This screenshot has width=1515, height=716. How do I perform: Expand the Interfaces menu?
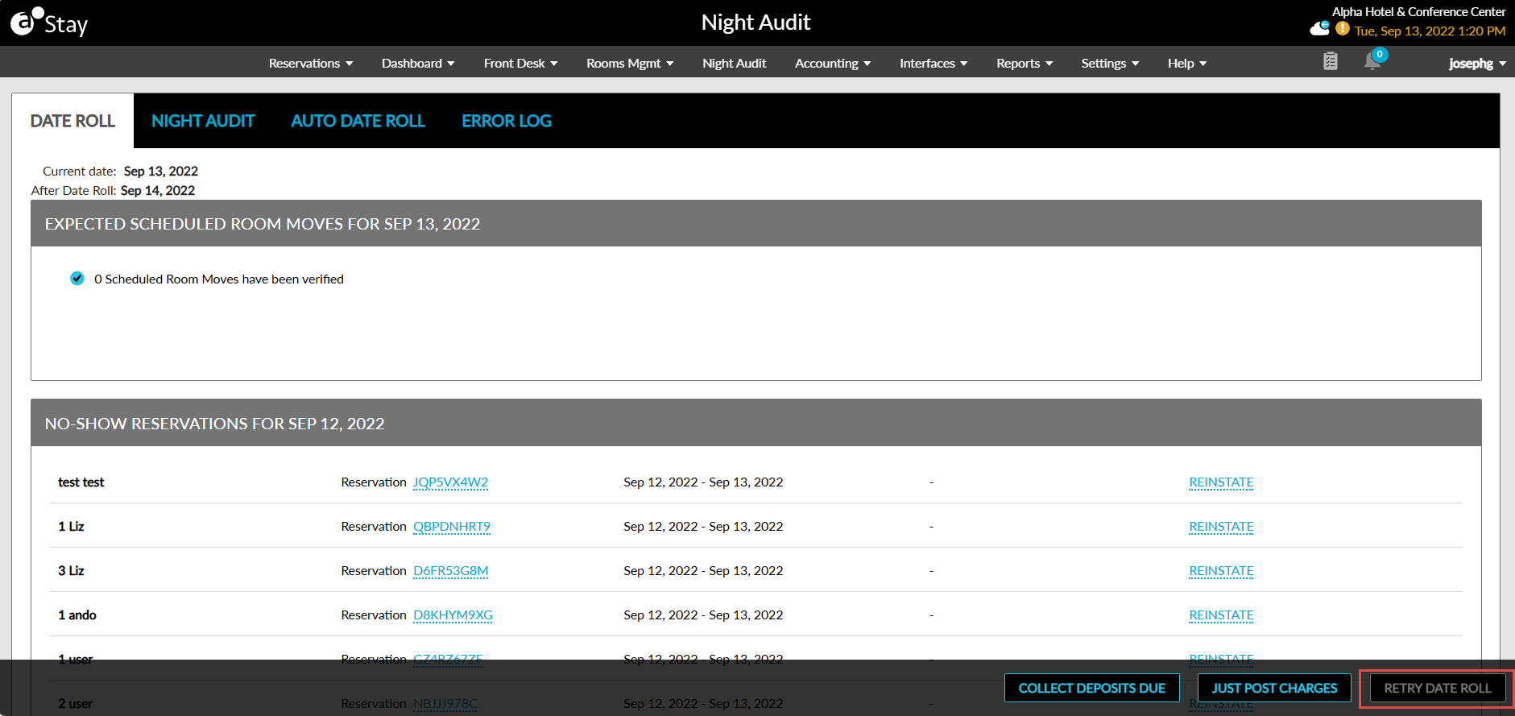(933, 63)
